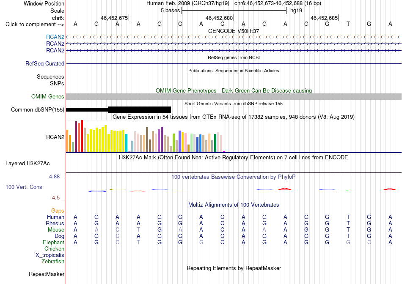Open 100 vertebrates Basewise Conservation title
Screen dimensions: 402x284
[234, 177]
